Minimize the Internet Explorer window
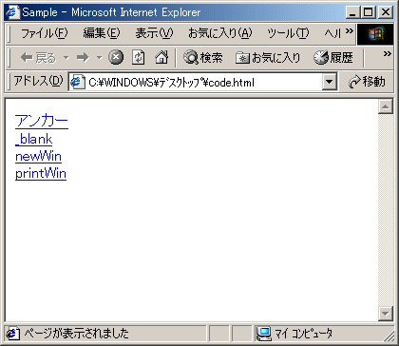 (352, 12)
